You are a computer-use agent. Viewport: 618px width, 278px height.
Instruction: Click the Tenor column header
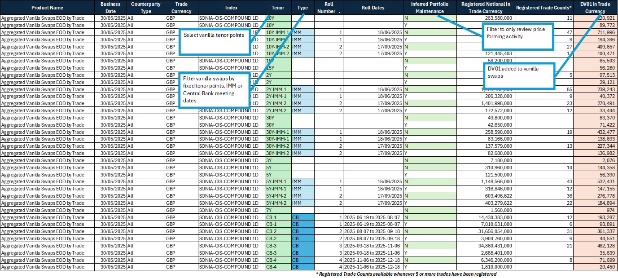(277, 7)
